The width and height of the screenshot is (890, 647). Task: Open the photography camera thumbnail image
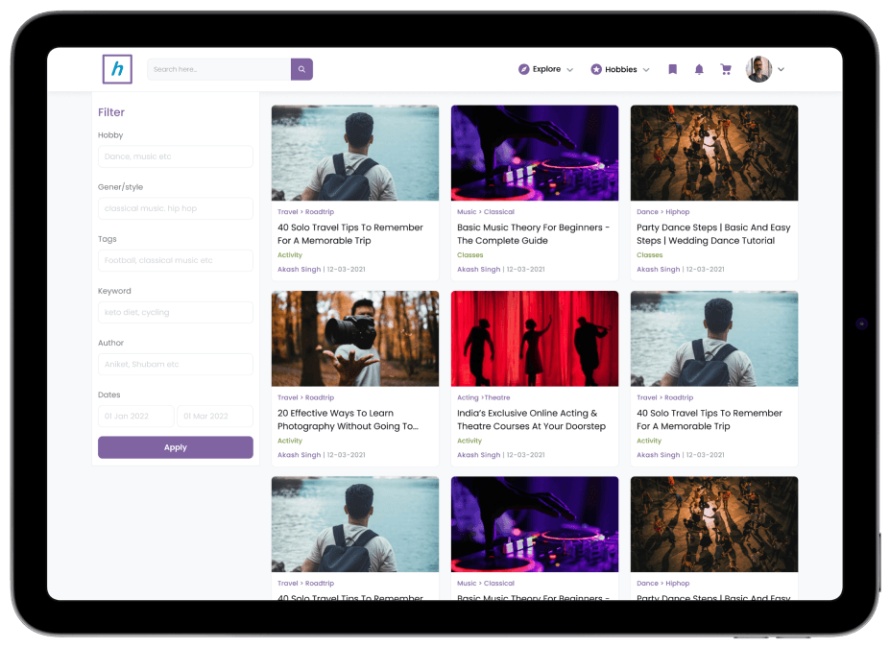click(354, 339)
